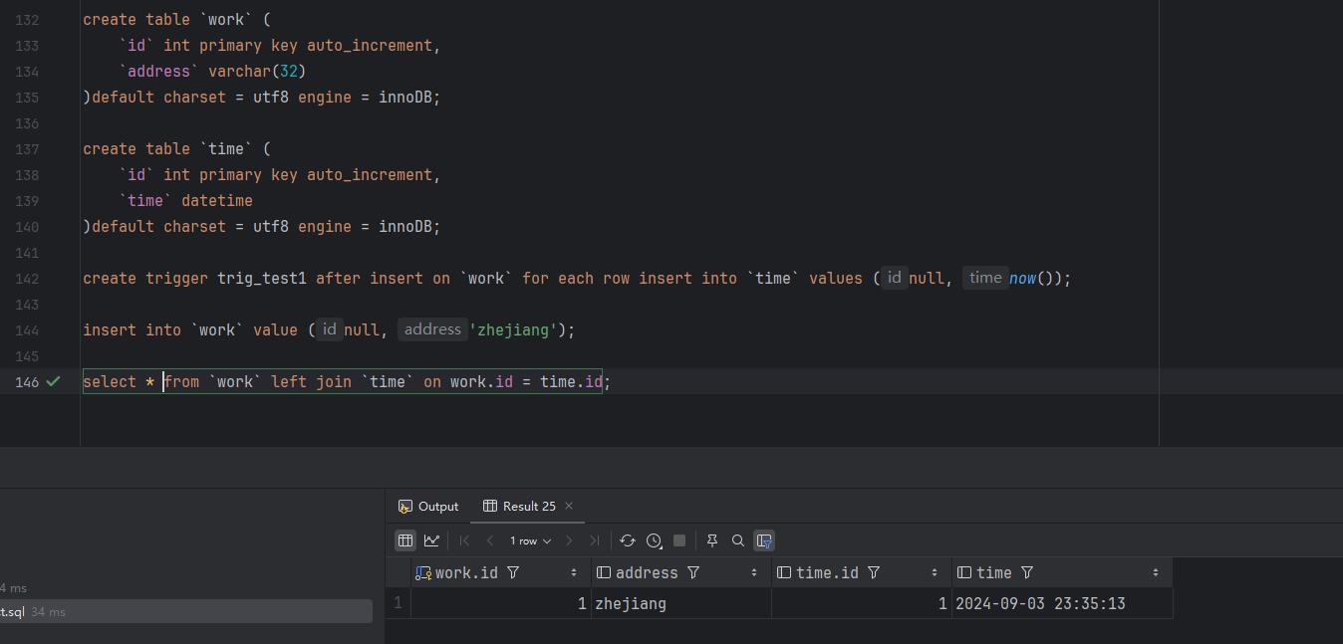The height and width of the screenshot is (644, 1343).
Task: Filter the time column
Action: tap(1027, 572)
